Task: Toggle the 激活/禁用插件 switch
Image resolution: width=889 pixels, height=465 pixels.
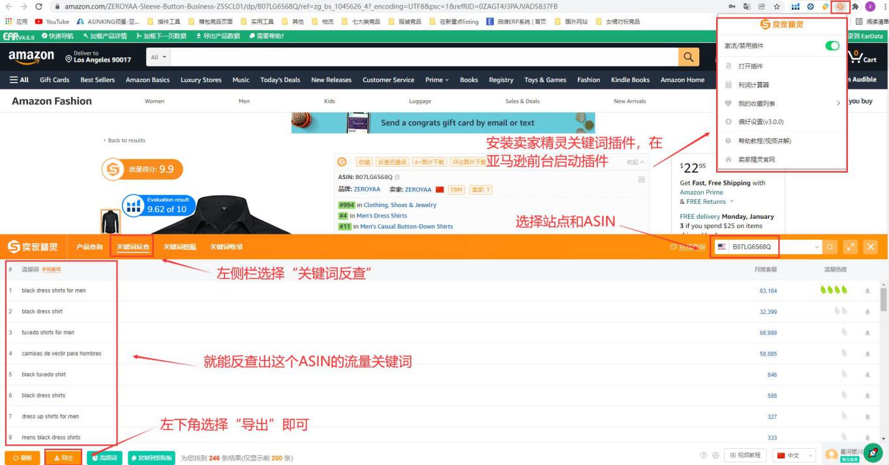Action: (831, 47)
